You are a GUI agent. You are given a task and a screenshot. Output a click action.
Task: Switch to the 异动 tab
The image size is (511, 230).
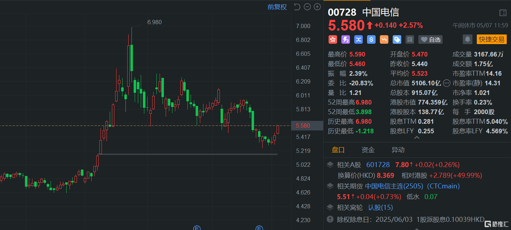pyautogui.click(x=398, y=150)
